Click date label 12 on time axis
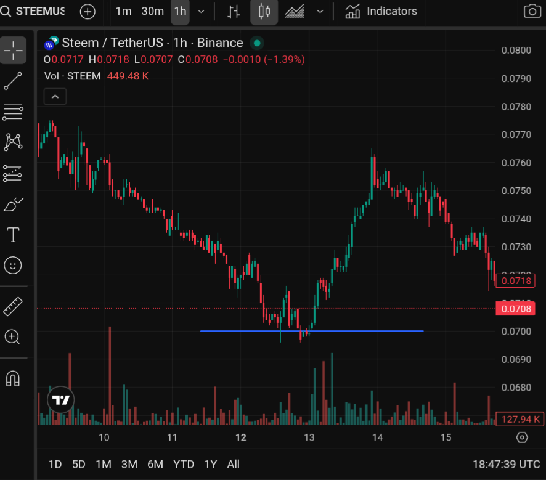The width and height of the screenshot is (546, 480). tap(240, 437)
